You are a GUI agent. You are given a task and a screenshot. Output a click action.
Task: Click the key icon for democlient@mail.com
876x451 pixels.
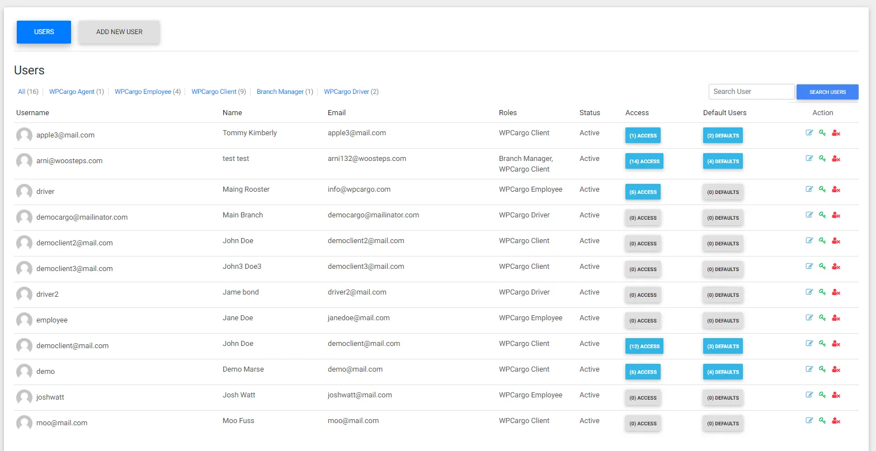point(822,344)
